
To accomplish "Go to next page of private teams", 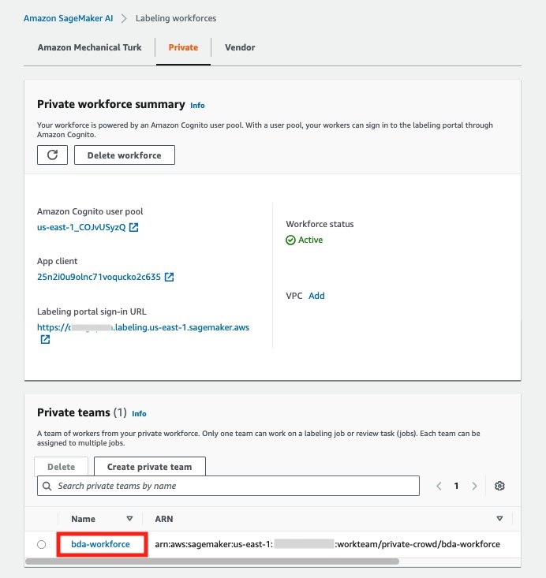I will (474, 486).
